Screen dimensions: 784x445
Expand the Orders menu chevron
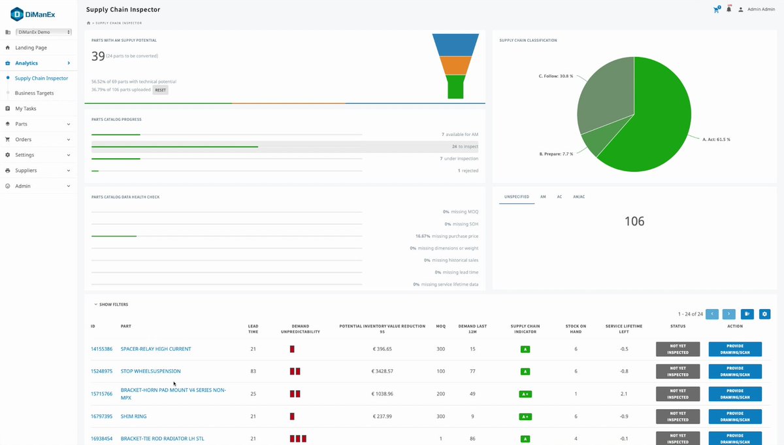tap(69, 139)
